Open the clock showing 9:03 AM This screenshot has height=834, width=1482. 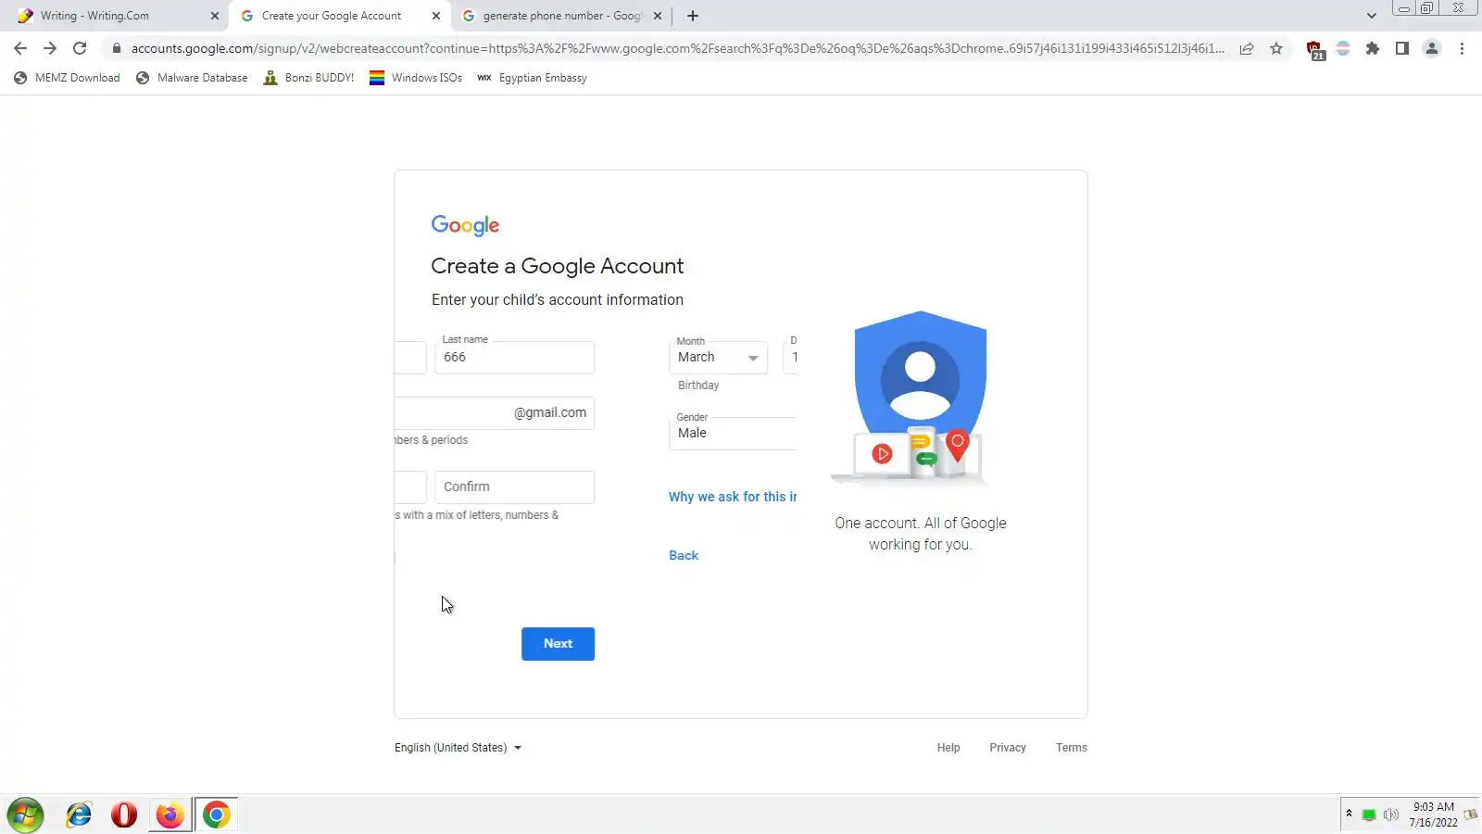pyautogui.click(x=1433, y=815)
